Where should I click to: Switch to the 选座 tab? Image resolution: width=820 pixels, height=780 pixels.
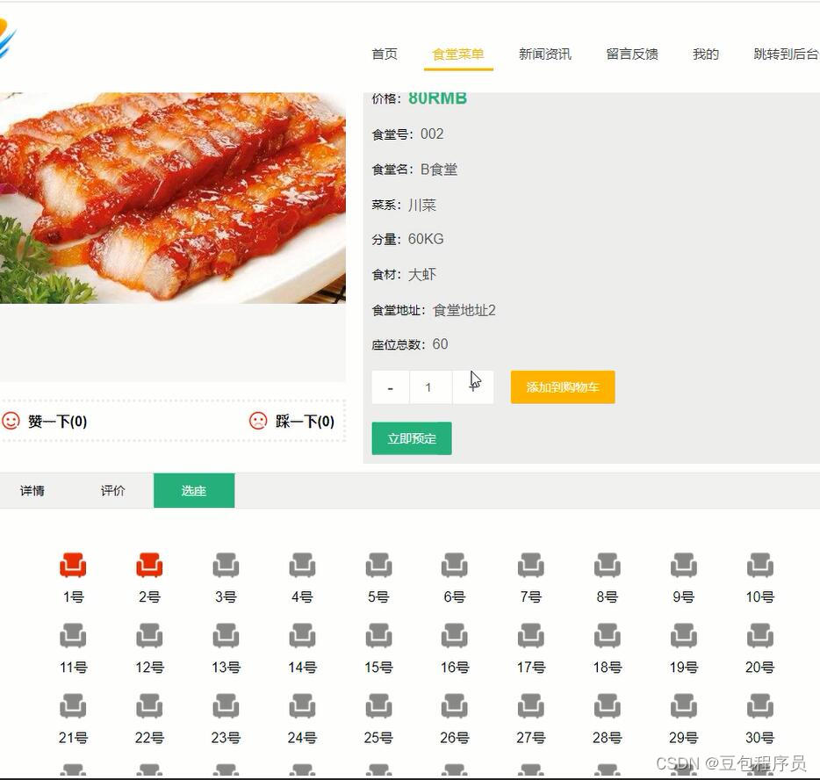point(194,491)
